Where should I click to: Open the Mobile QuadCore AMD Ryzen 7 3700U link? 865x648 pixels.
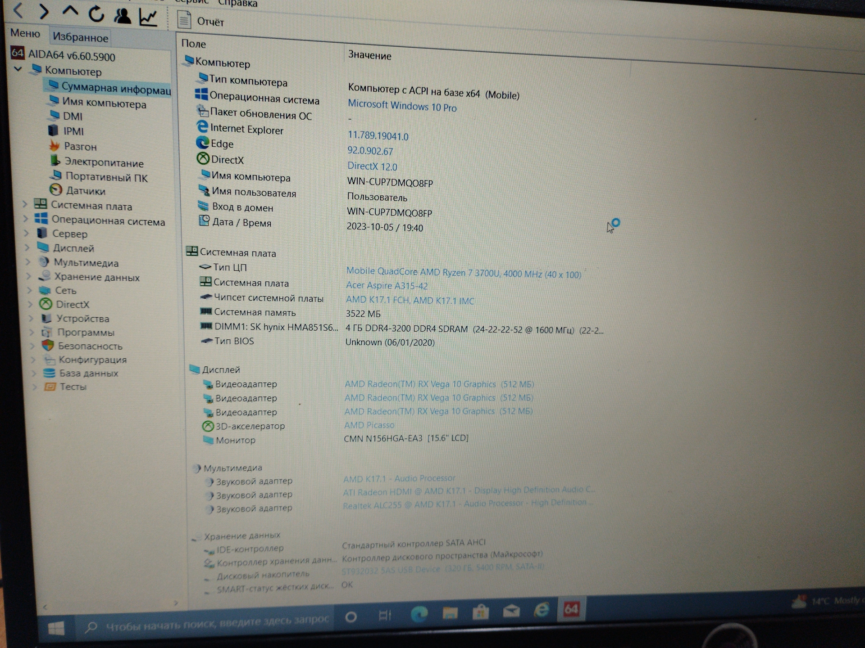coord(464,273)
